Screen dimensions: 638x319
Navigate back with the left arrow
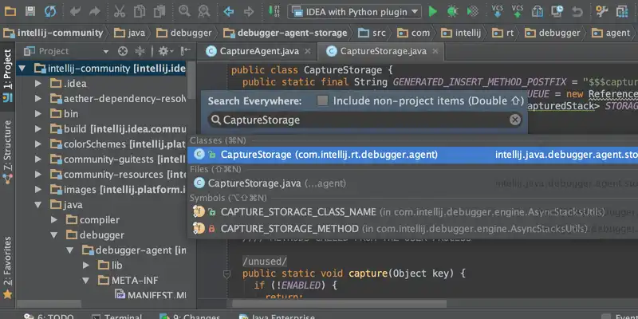(228, 11)
